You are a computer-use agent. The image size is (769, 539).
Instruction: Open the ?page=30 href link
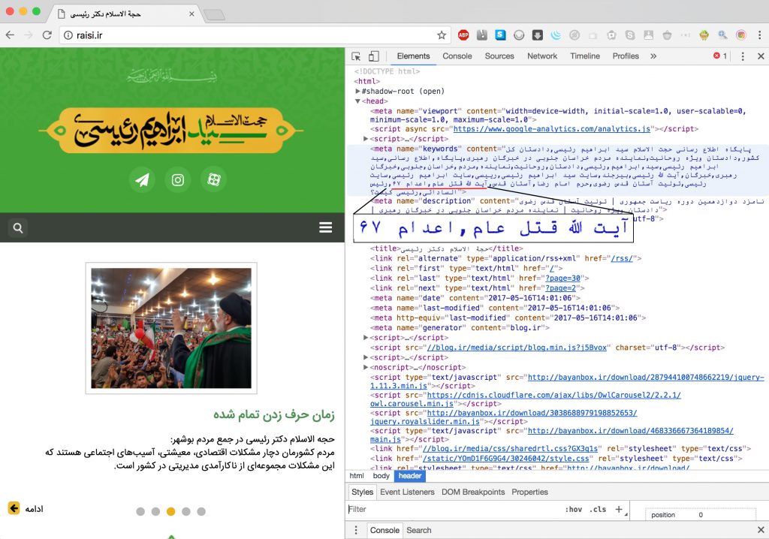562,278
